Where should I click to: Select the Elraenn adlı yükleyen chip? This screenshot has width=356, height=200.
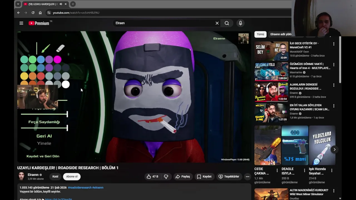(281, 34)
